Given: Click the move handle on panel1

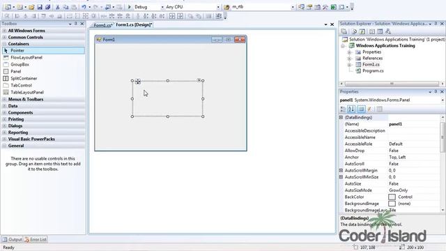Looking at the screenshot, I should click(138, 82).
